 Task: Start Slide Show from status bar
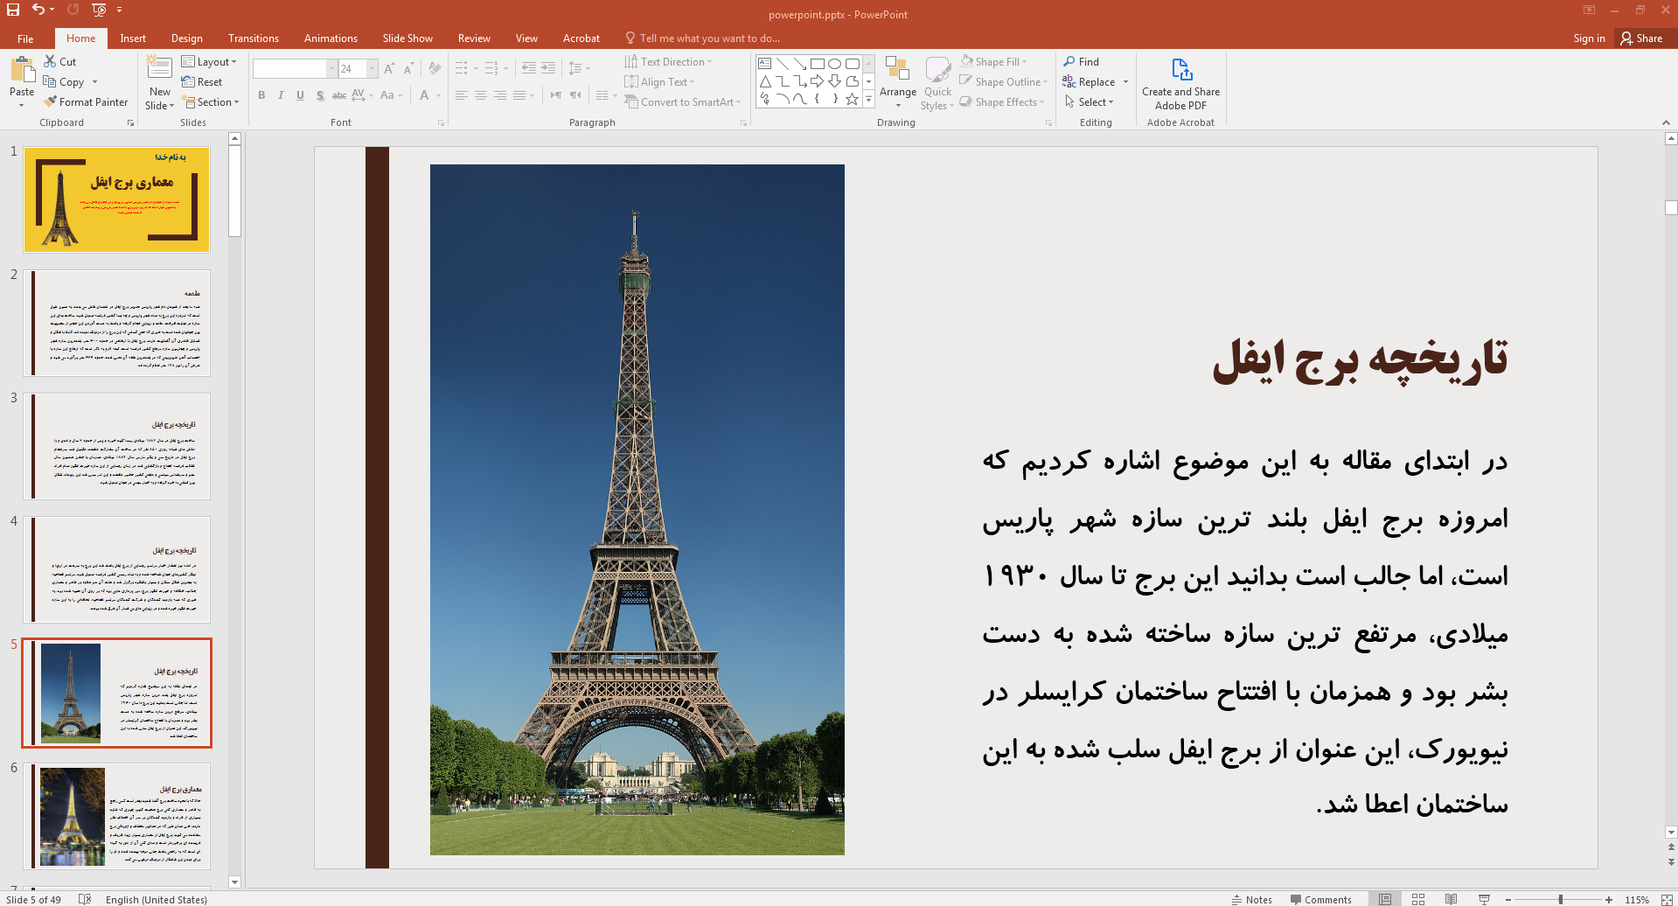pyautogui.click(x=1484, y=899)
